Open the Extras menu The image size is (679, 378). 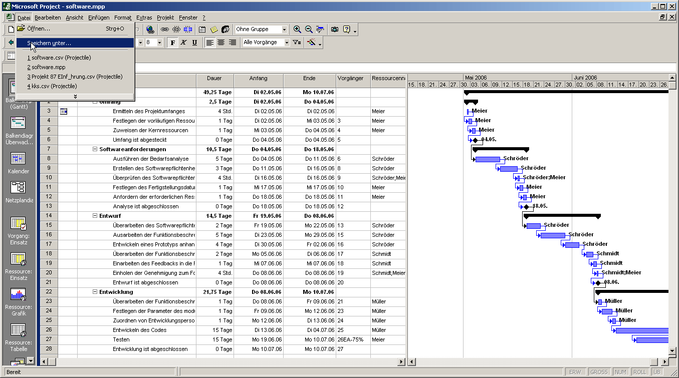coord(144,18)
